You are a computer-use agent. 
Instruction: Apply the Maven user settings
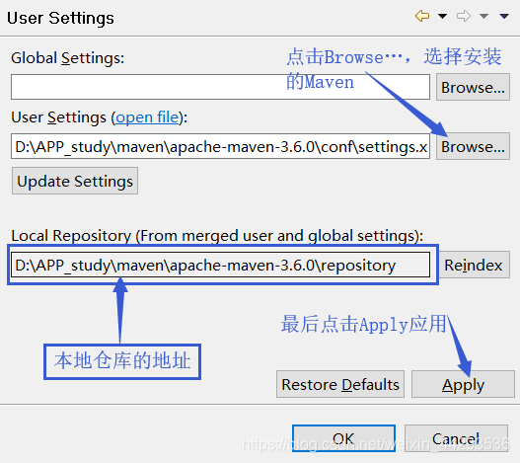tap(463, 384)
